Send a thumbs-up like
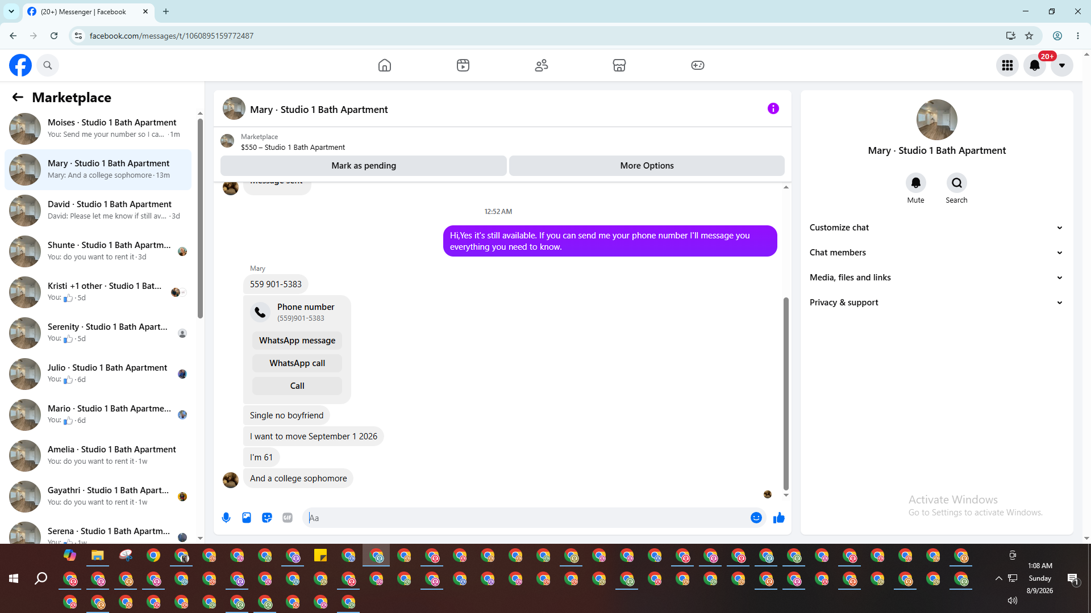 779,518
